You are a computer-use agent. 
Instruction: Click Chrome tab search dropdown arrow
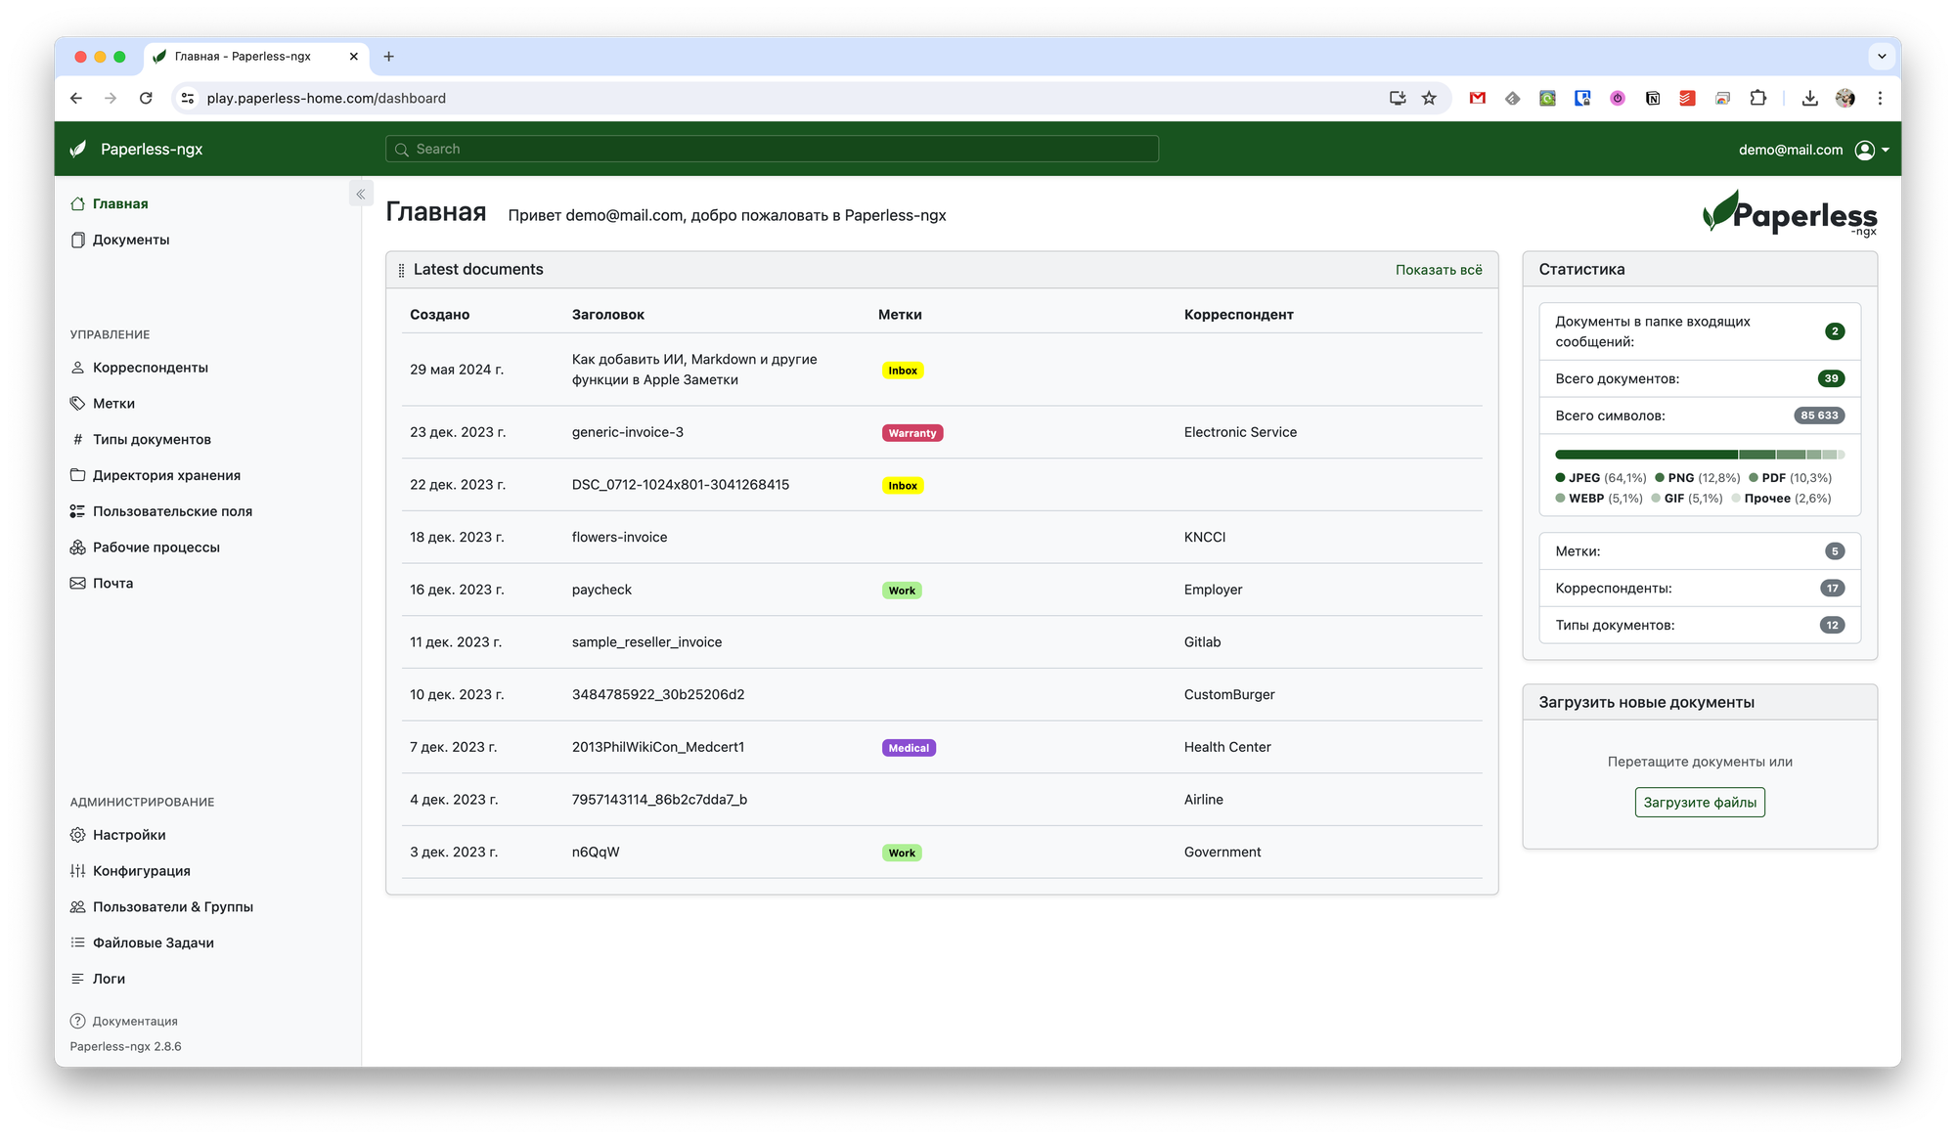tap(1881, 57)
